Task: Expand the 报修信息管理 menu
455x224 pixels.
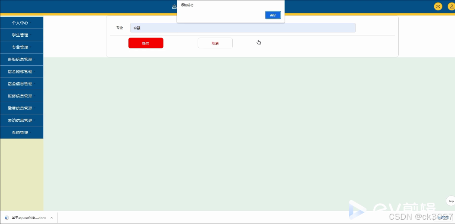Action: point(22,96)
